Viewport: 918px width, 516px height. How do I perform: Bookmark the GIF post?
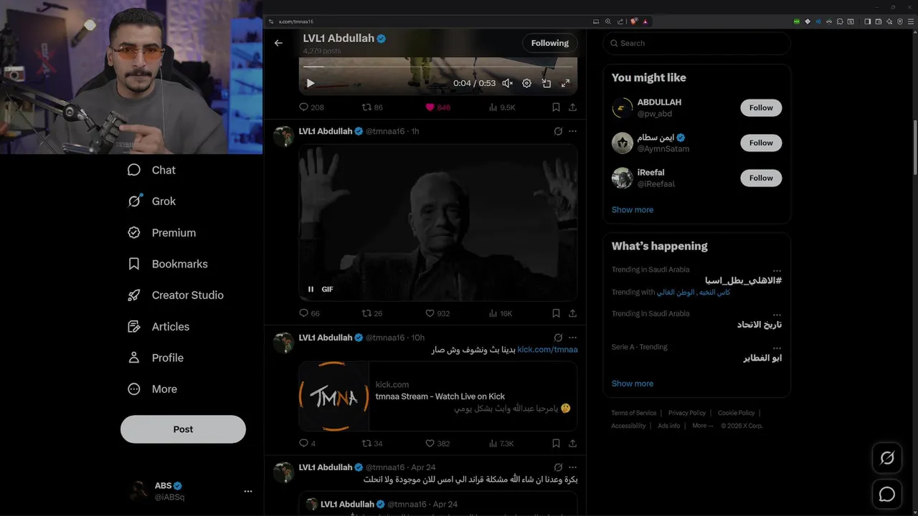click(x=556, y=313)
